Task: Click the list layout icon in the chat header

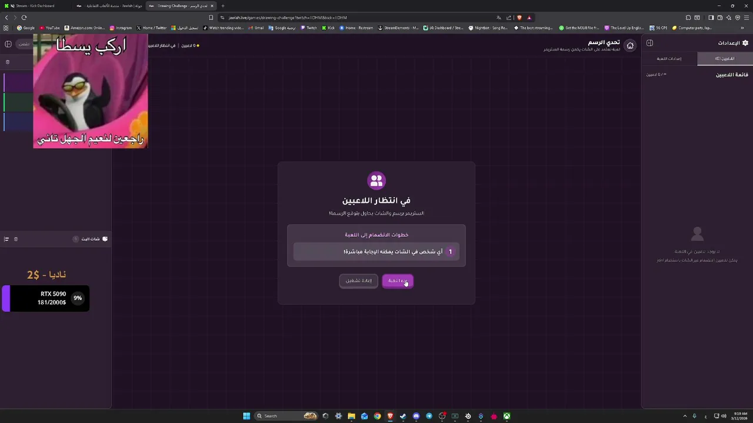Action: pos(6,239)
